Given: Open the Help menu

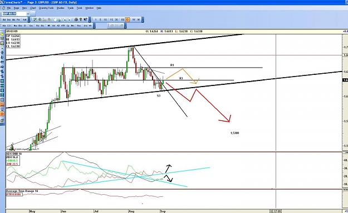Looking at the screenshot, I should pos(99,8).
